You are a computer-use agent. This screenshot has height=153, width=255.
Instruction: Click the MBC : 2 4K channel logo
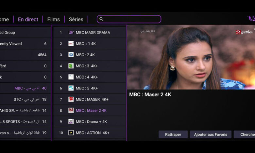pyautogui.click(x=71, y=55)
